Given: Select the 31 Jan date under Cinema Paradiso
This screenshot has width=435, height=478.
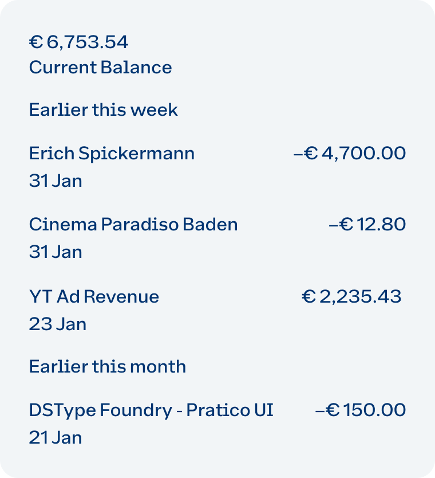Looking at the screenshot, I should tap(56, 252).
